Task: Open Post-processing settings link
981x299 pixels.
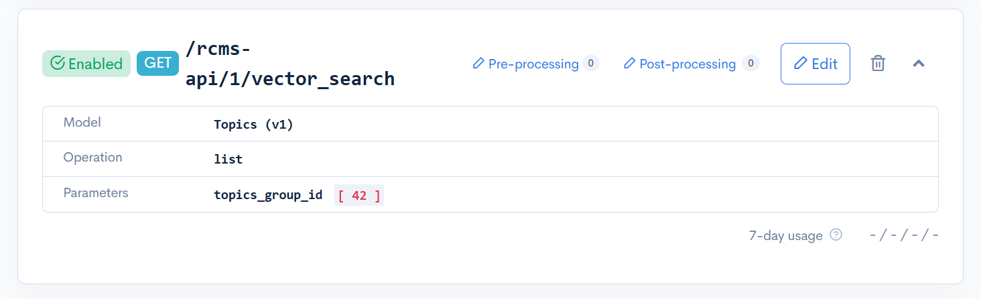Action: point(687,64)
